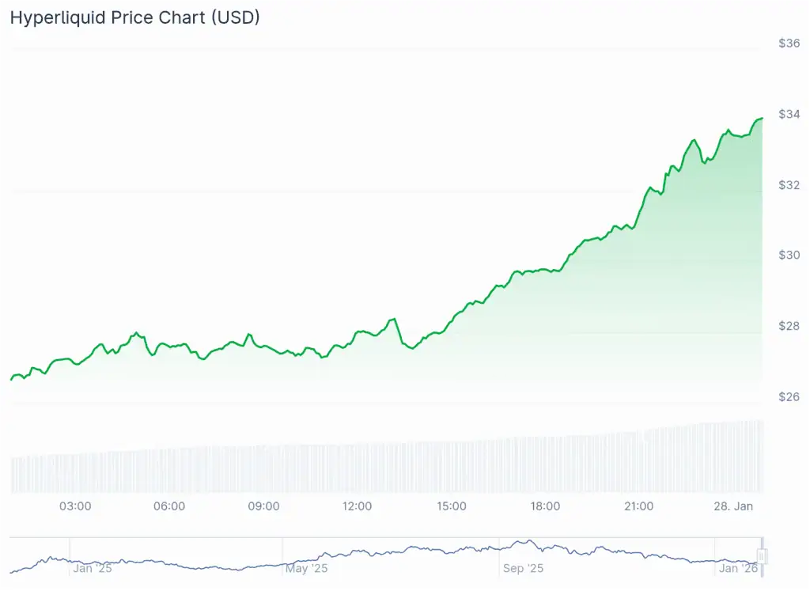Click the navigator timeline at Sep '25
Viewport: 810px width, 591px height.
pyautogui.click(x=523, y=568)
